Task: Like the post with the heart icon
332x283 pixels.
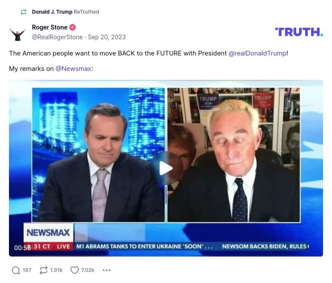Action: (75, 270)
